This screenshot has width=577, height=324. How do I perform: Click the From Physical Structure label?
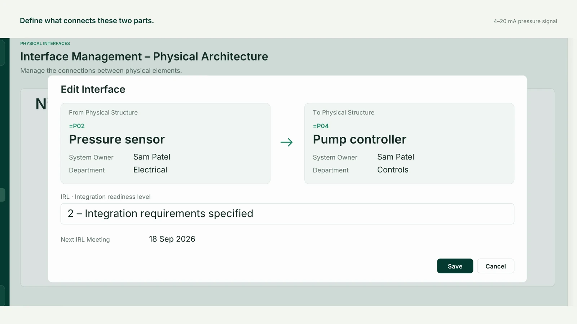pyautogui.click(x=103, y=113)
